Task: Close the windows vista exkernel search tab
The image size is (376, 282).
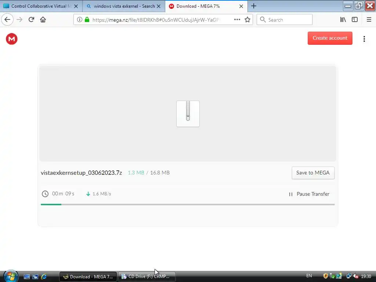Action: [x=159, y=6]
